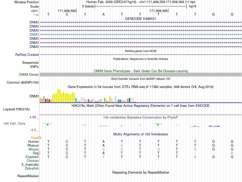
Task: Click the orange Gaps label
Action: 35,138
